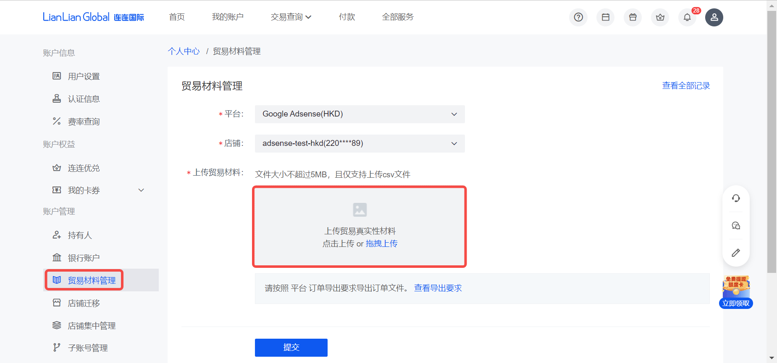
Task: Open the 店铺 adsense-test-hkd dropdown
Action: click(360, 143)
